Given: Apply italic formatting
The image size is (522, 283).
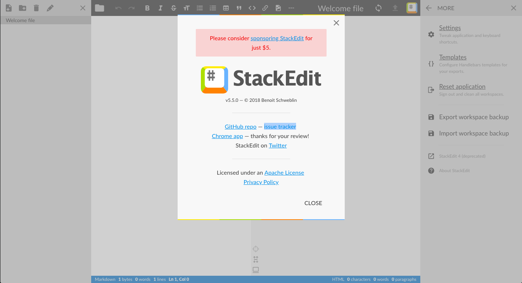Looking at the screenshot, I should click(x=160, y=8).
